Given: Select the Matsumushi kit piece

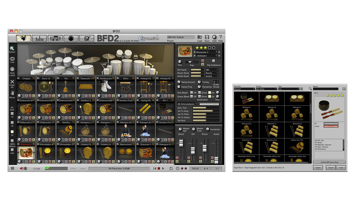Looking at the screenshot, I should (125, 153).
